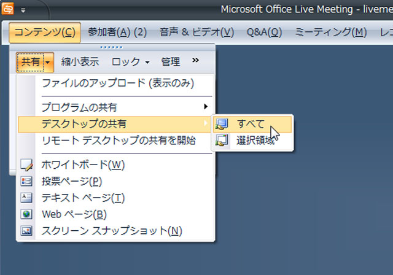
Task: Open the Q&A(Q) menu
Action: point(264,33)
